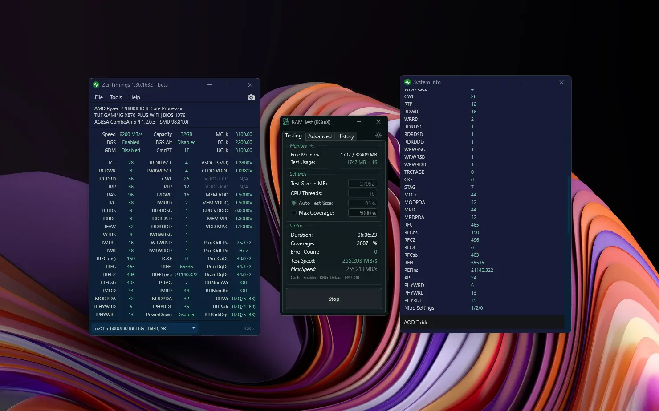Click the Speed value 6200 MT/s
The width and height of the screenshot is (659, 411).
131,134
